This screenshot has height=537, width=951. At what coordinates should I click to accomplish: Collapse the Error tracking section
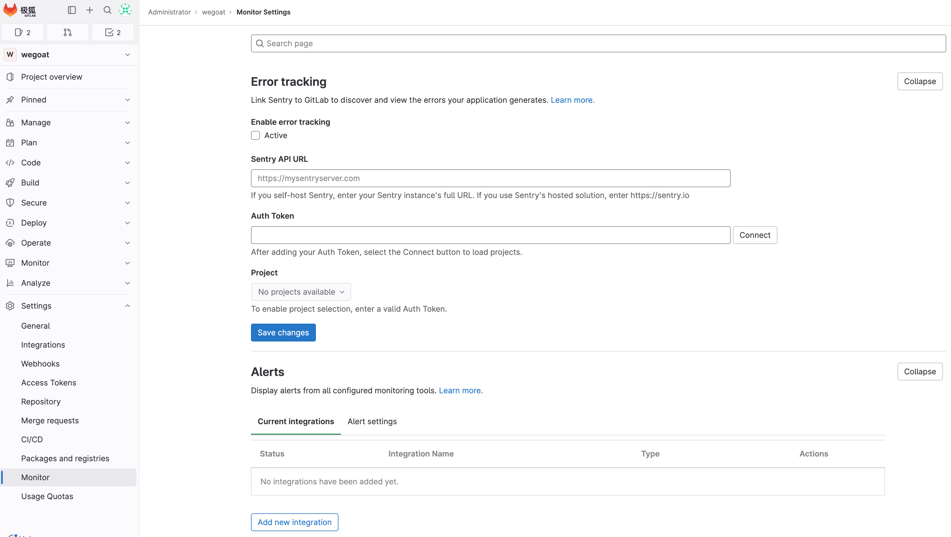coord(920,81)
